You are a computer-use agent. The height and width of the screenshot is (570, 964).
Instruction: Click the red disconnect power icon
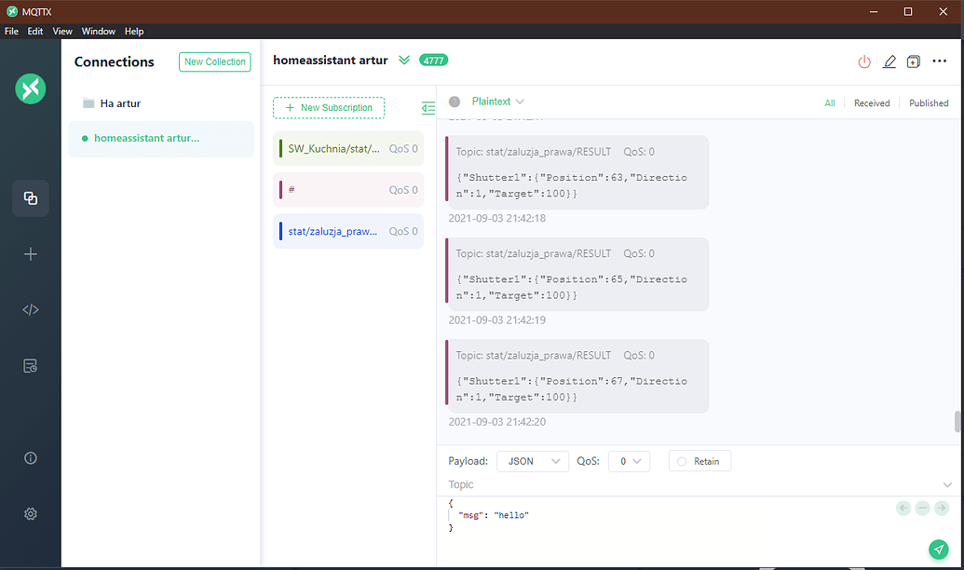[864, 61]
